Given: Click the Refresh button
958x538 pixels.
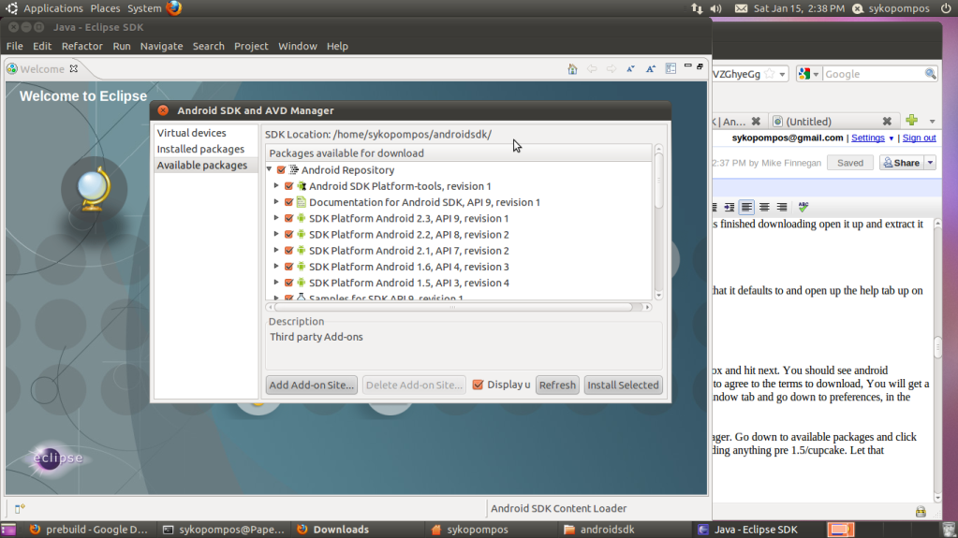Looking at the screenshot, I should (557, 385).
